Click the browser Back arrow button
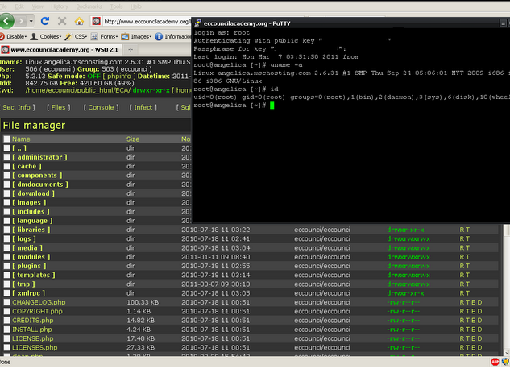This screenshot has width=510, height=369. [x=6, y=21]
